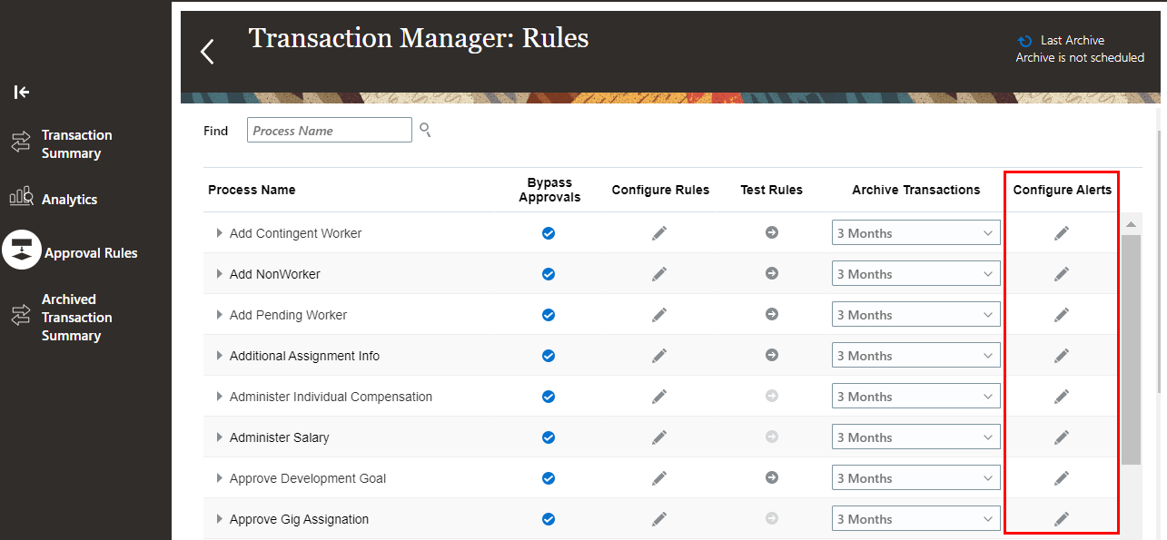This screenshot has height=540, width=1167.
Task: Click the Process Name column header
Action: (252, 189)
